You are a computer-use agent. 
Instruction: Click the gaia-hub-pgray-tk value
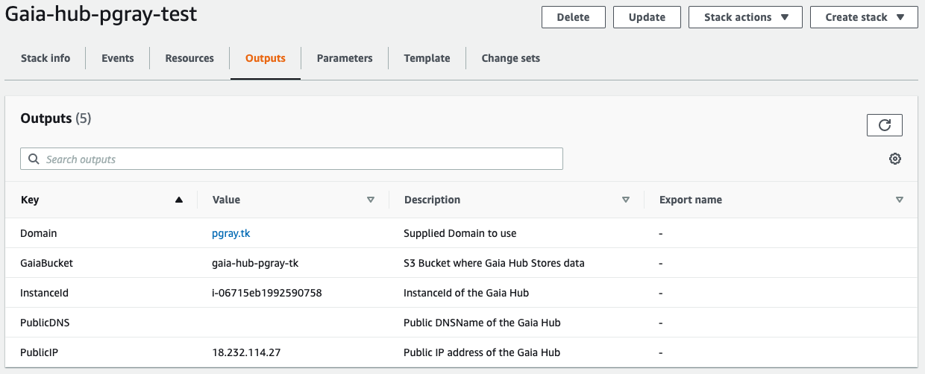coord(255,263)
